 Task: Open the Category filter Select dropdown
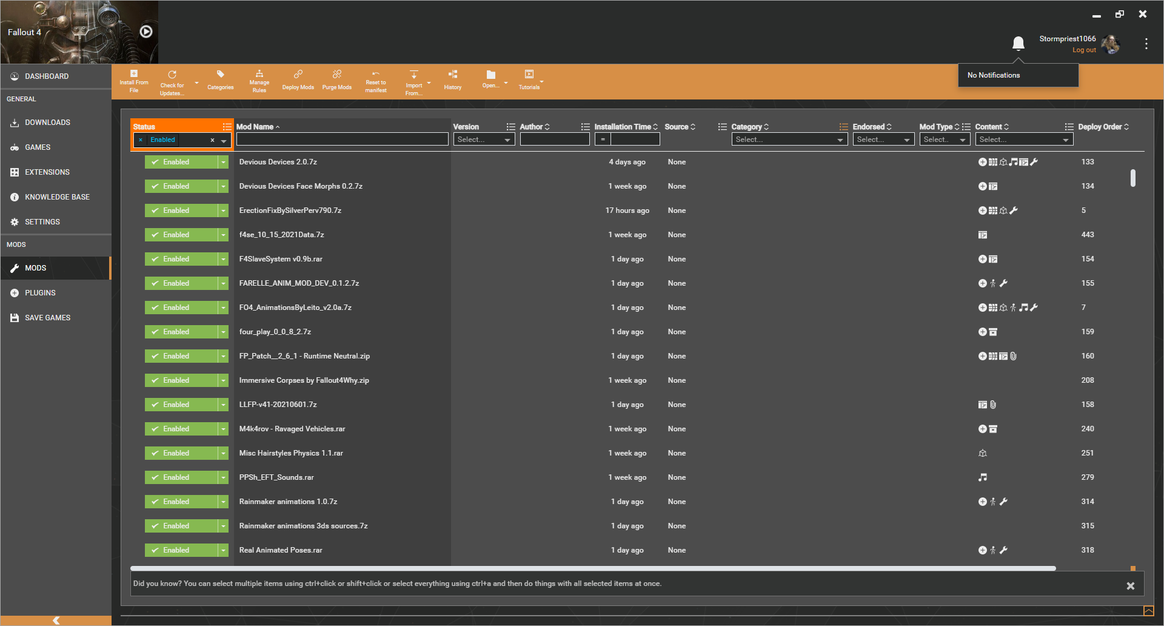point(789,140)
